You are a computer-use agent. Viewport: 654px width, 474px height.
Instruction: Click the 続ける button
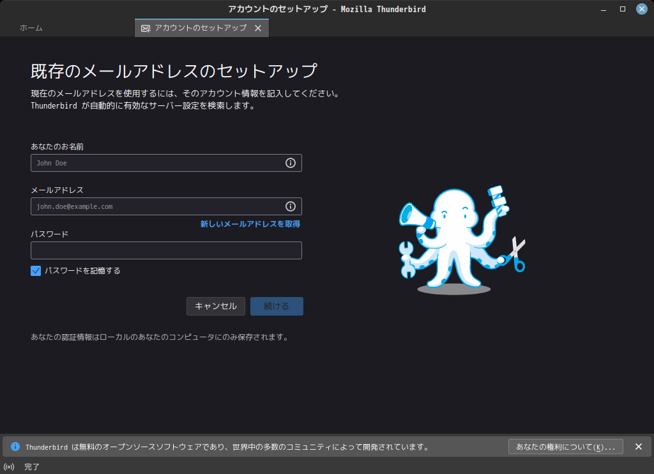pos(277,306)
